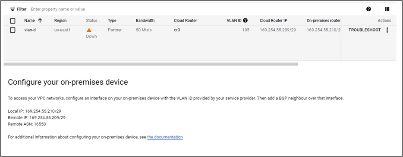Click the Partner type cell
Image resolution: width=403 pixels, height=157 pixels.
[x=115, y=30]
